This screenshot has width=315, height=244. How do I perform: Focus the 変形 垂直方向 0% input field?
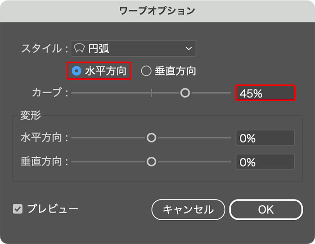(265, 161)
